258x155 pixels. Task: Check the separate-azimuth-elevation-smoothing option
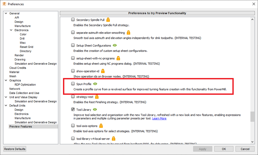click(73, 32)
